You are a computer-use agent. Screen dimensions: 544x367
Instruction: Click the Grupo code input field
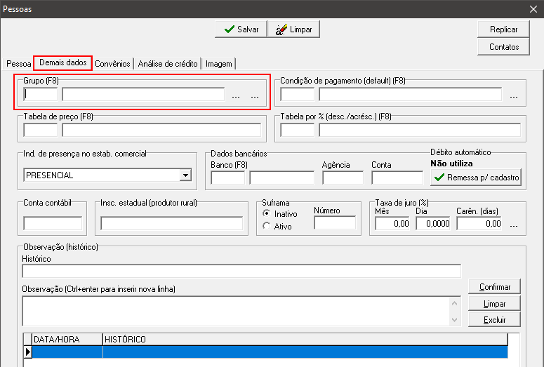pos(41,95)
